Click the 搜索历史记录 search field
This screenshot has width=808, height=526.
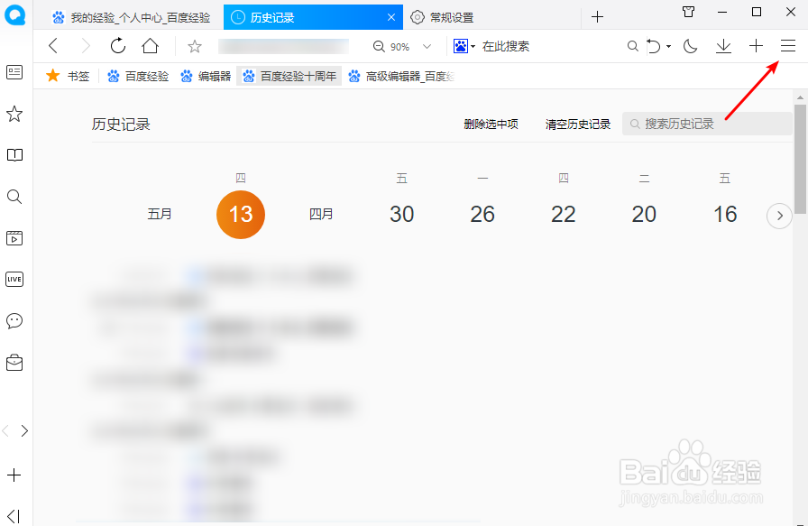tap(707, 124)
